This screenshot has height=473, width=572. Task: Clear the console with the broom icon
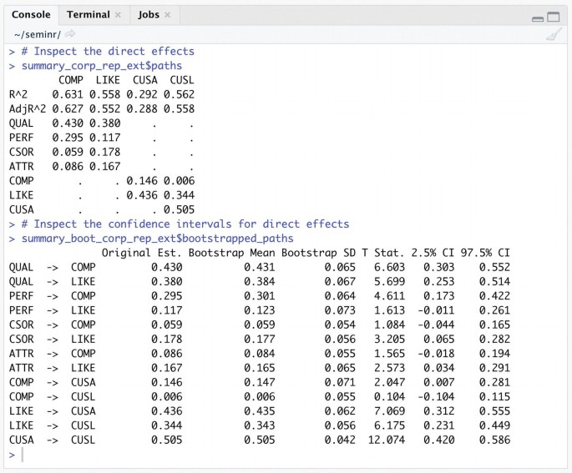pyautogui.click(x=554, y=34)
